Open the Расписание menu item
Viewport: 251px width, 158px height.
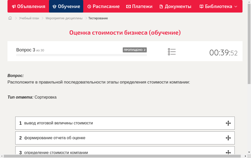point(103,6)
